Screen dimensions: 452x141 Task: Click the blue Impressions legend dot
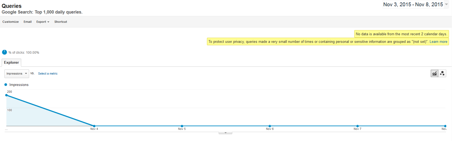(x=6, y=85)
